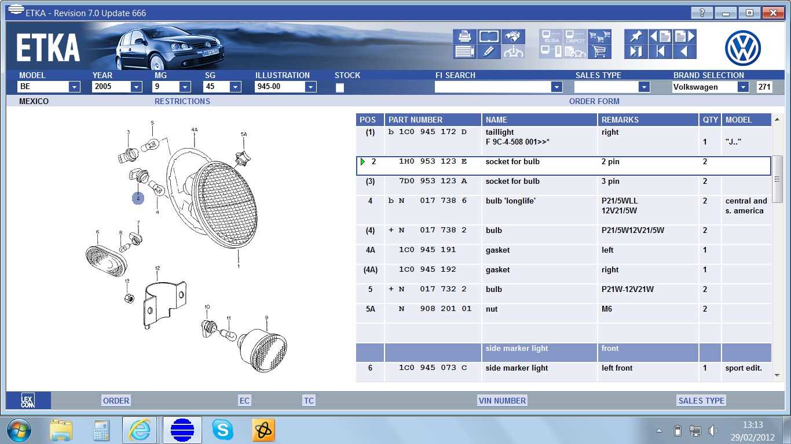The image size is (791, 444).
Task: Click the multiple shopping carts icon
Action: pyautogui.click(x=599, y=36)
